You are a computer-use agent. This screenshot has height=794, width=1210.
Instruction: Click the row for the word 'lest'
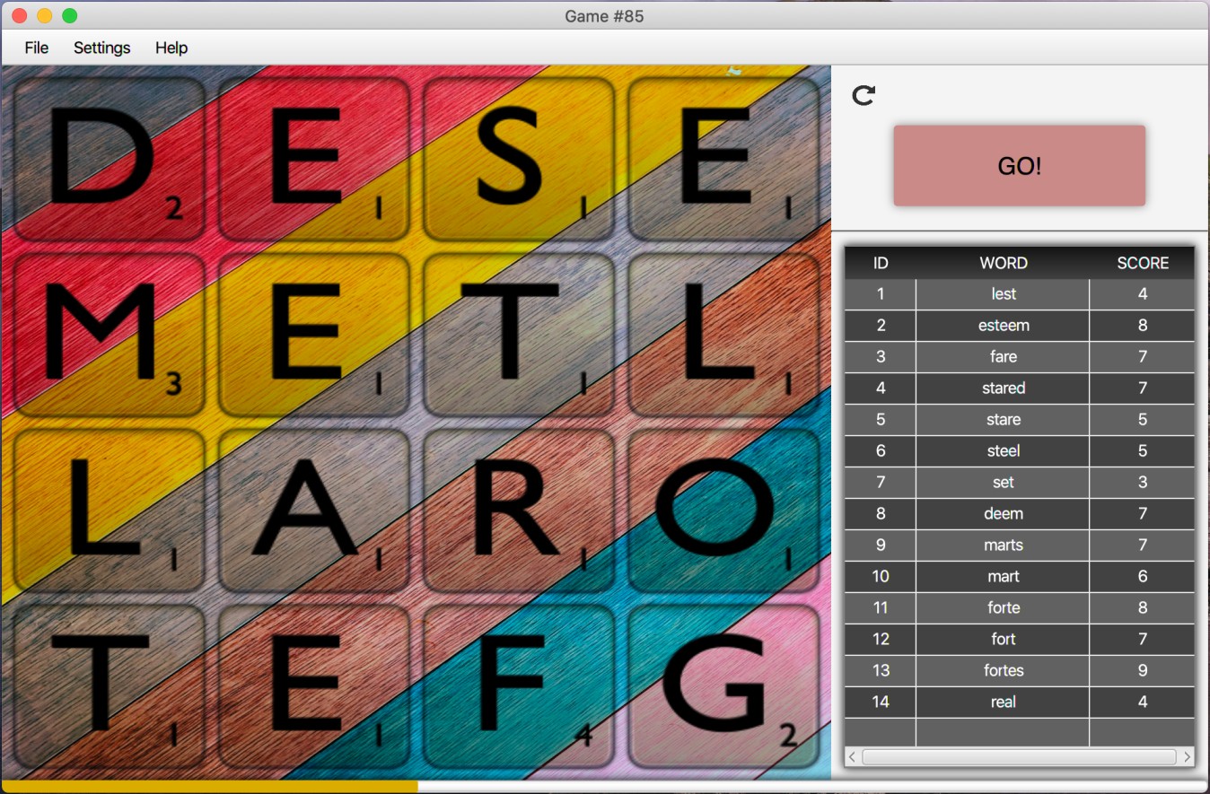pyautogui.click(x=1003, y=293)
